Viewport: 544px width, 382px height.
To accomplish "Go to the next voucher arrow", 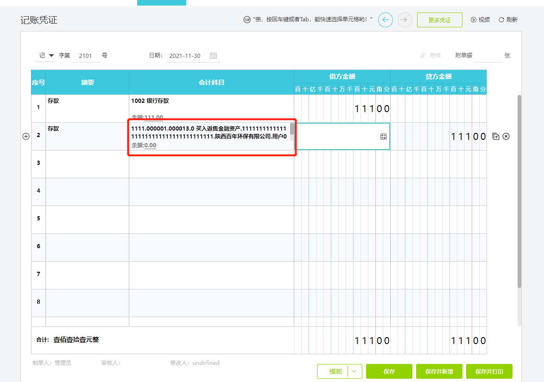I will [405, 20].
